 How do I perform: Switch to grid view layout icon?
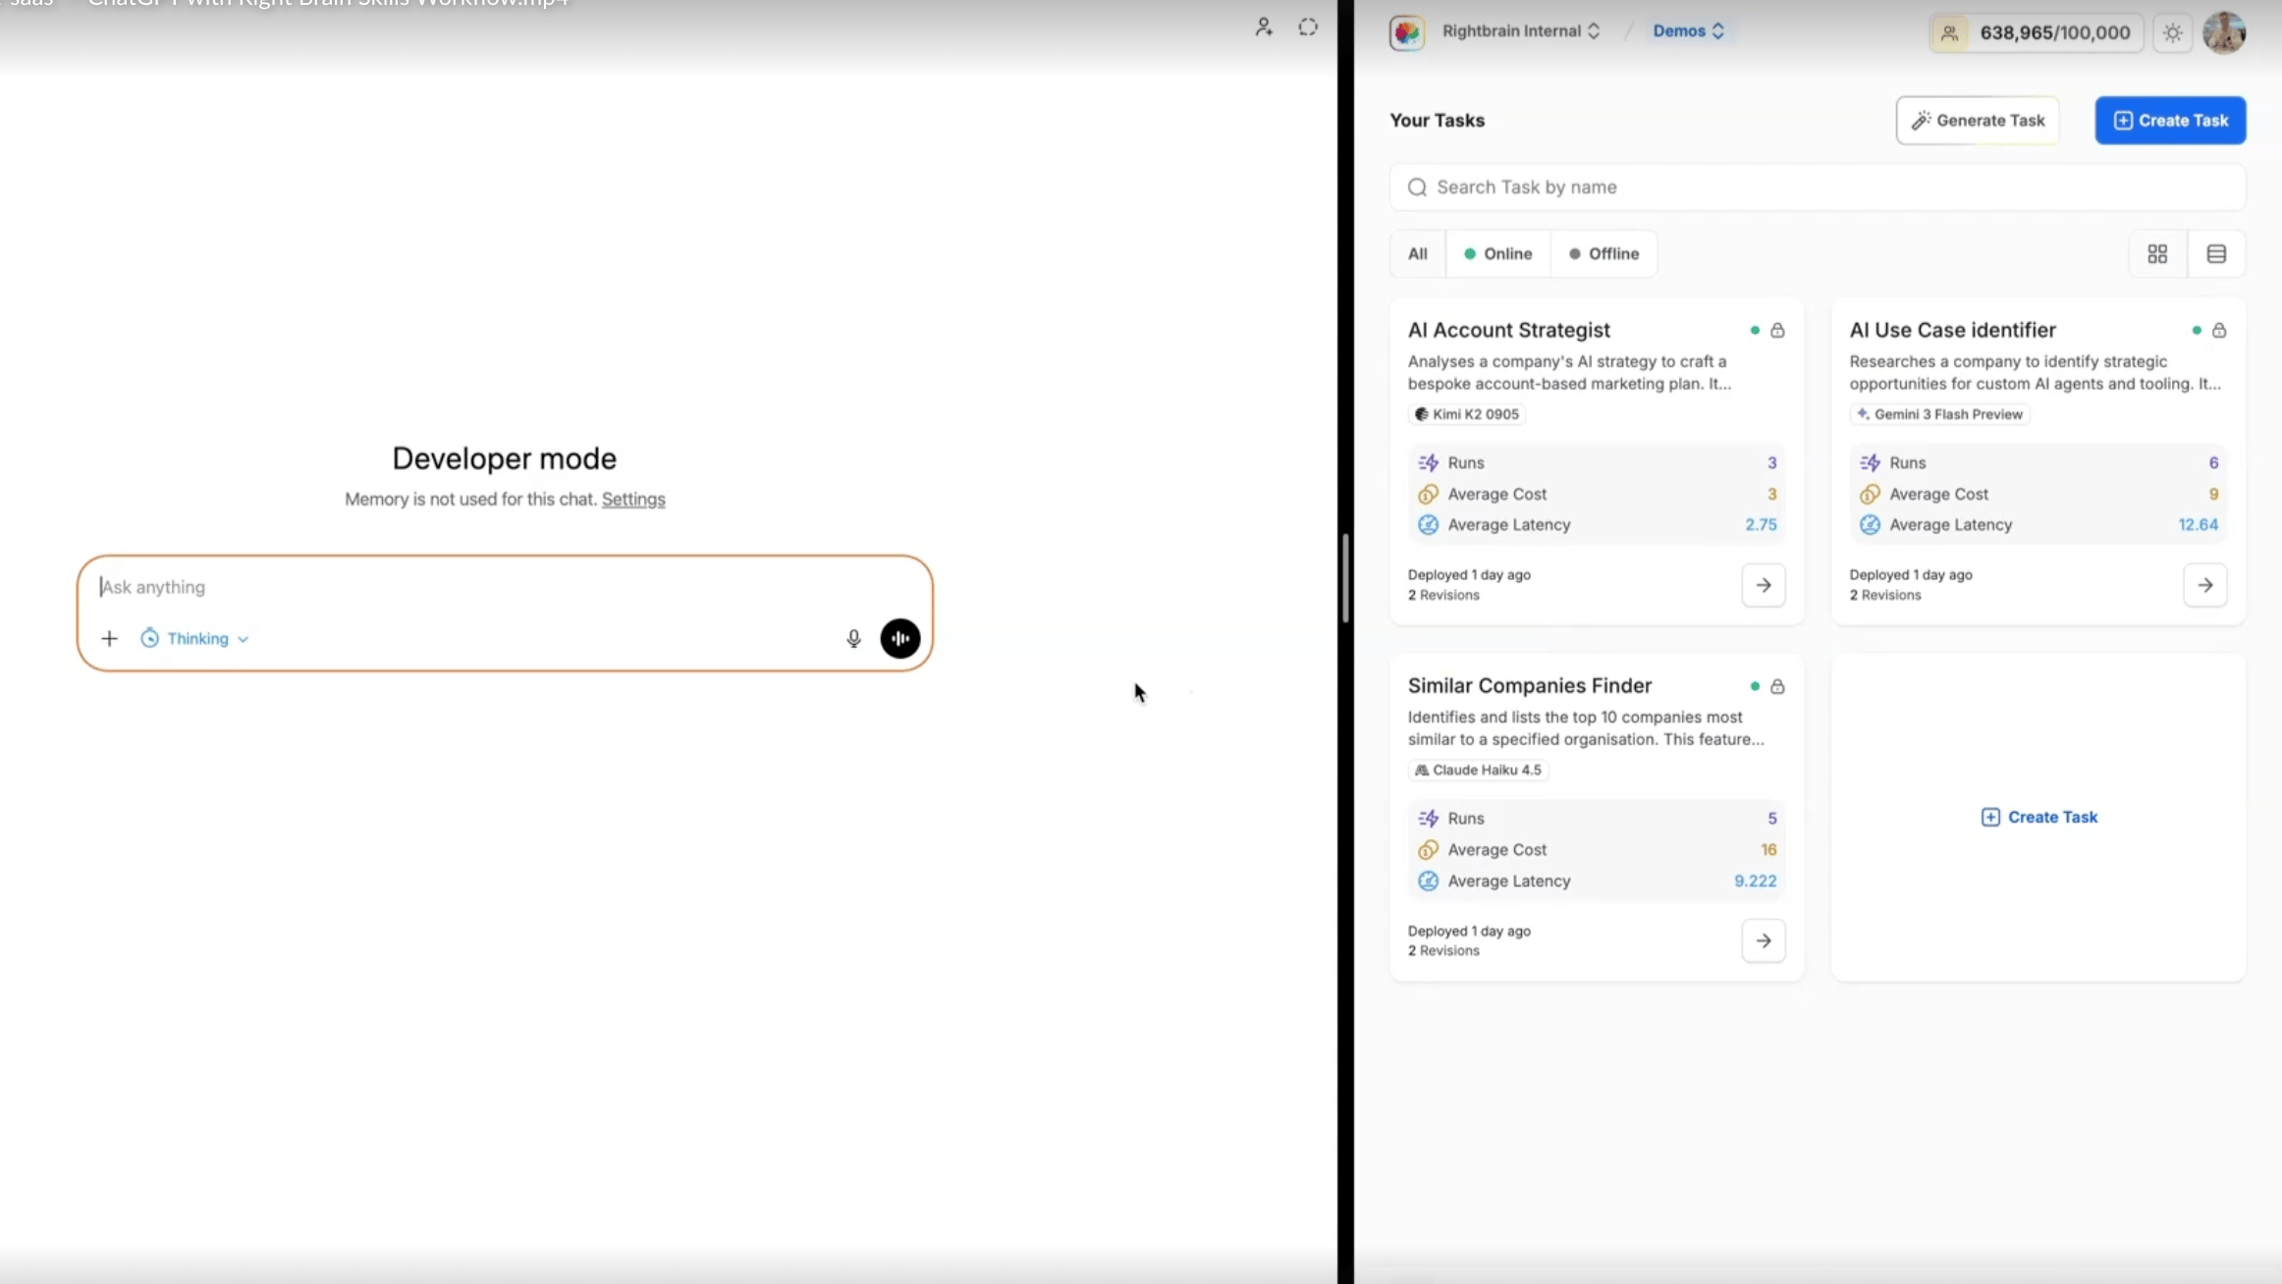point(2157,254)
